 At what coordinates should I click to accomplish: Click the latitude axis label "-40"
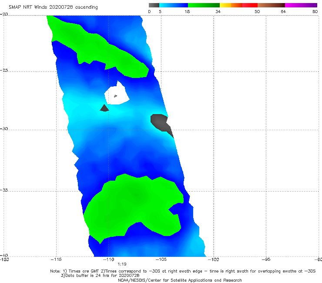(4, 255)
